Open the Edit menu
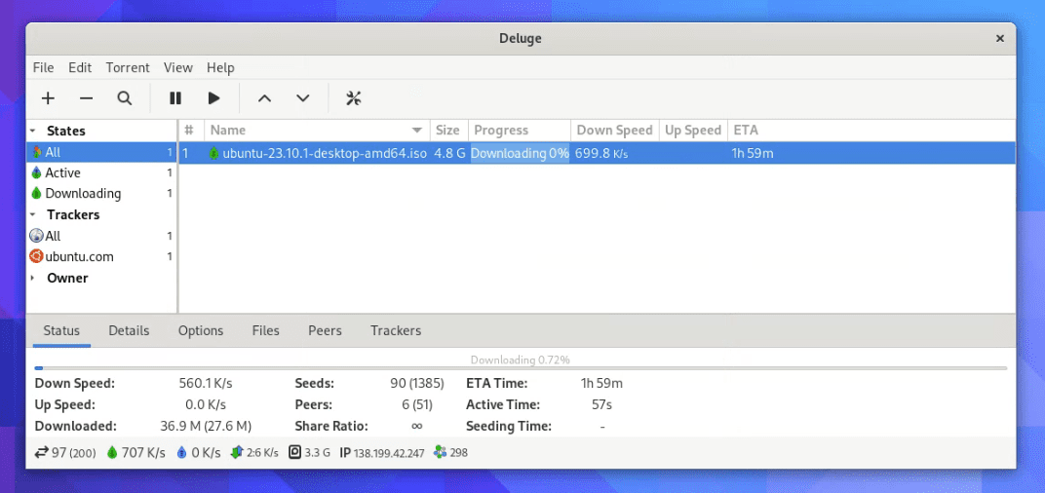This screenshot has height=493, width=1045. click(x=80, y=67)
